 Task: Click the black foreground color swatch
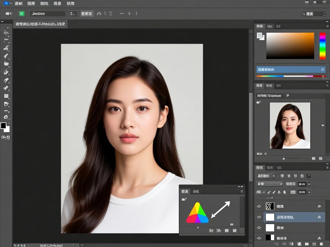click(3, 126)
